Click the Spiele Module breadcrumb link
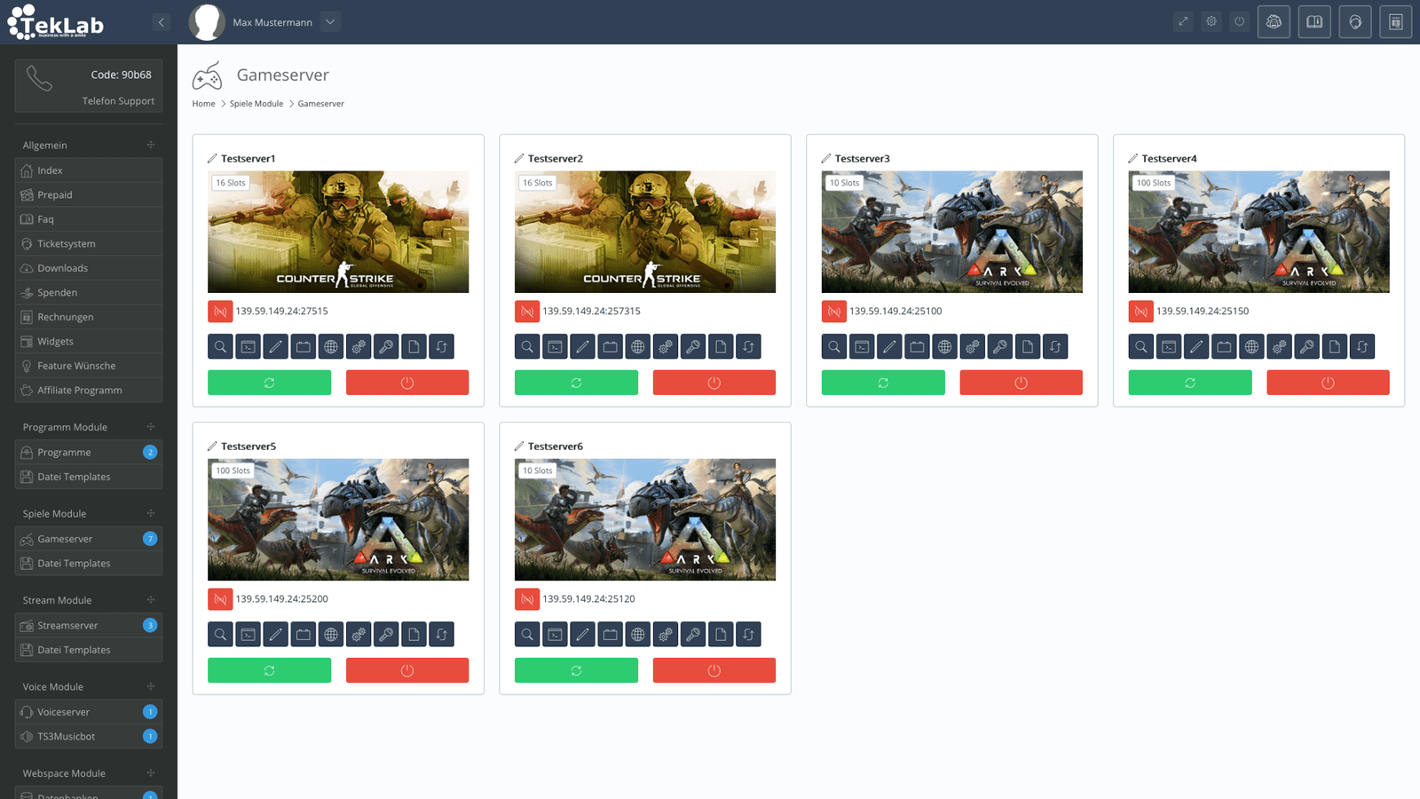 tap(256, 104)
